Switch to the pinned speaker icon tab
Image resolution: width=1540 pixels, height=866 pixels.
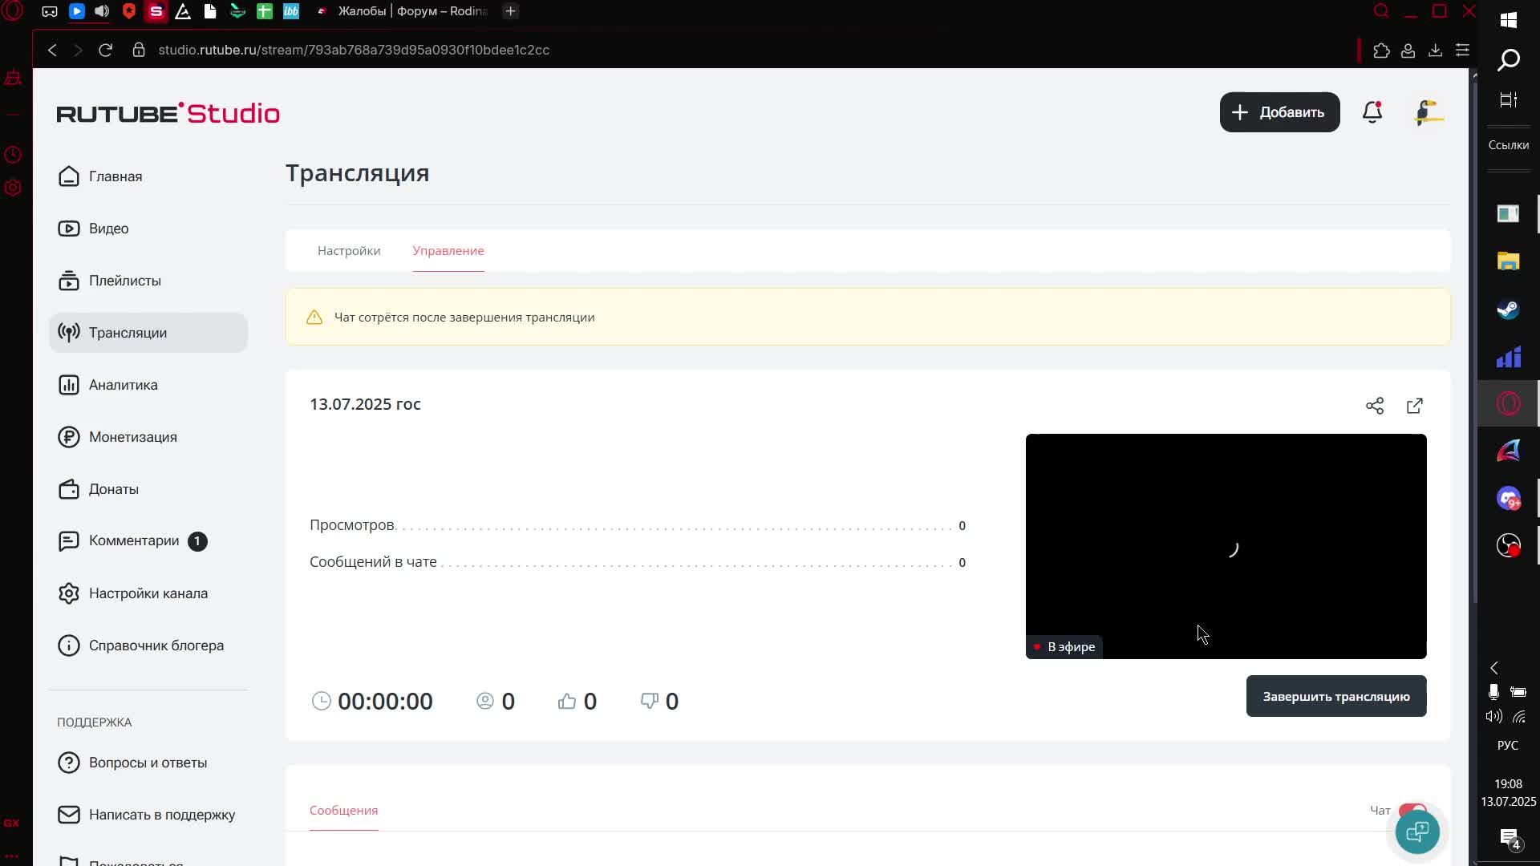(102, 11)
